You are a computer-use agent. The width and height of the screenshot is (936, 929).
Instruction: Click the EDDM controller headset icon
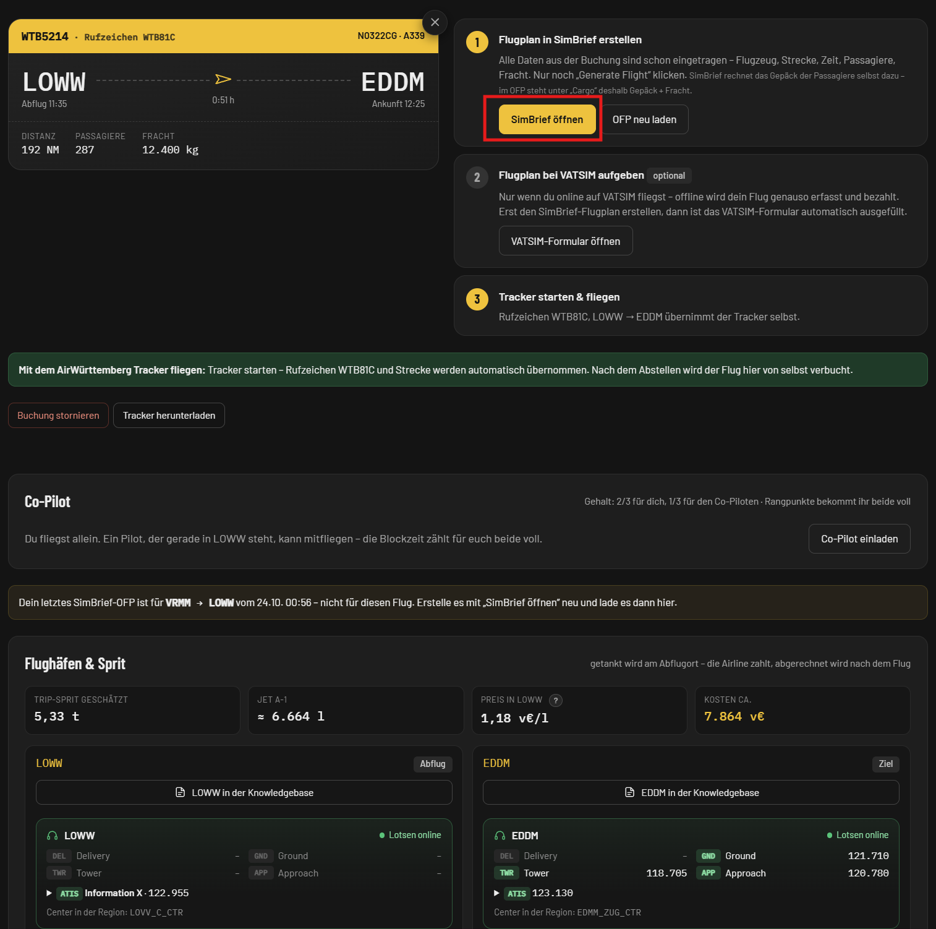(500, 836)
